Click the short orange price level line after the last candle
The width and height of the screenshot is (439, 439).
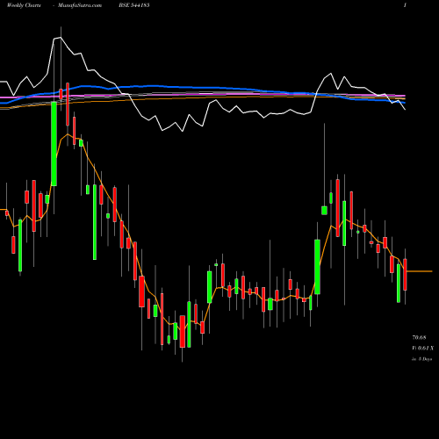click(420, 271)
